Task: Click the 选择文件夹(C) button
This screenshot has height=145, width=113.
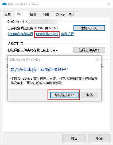Action: pos(89,50)
